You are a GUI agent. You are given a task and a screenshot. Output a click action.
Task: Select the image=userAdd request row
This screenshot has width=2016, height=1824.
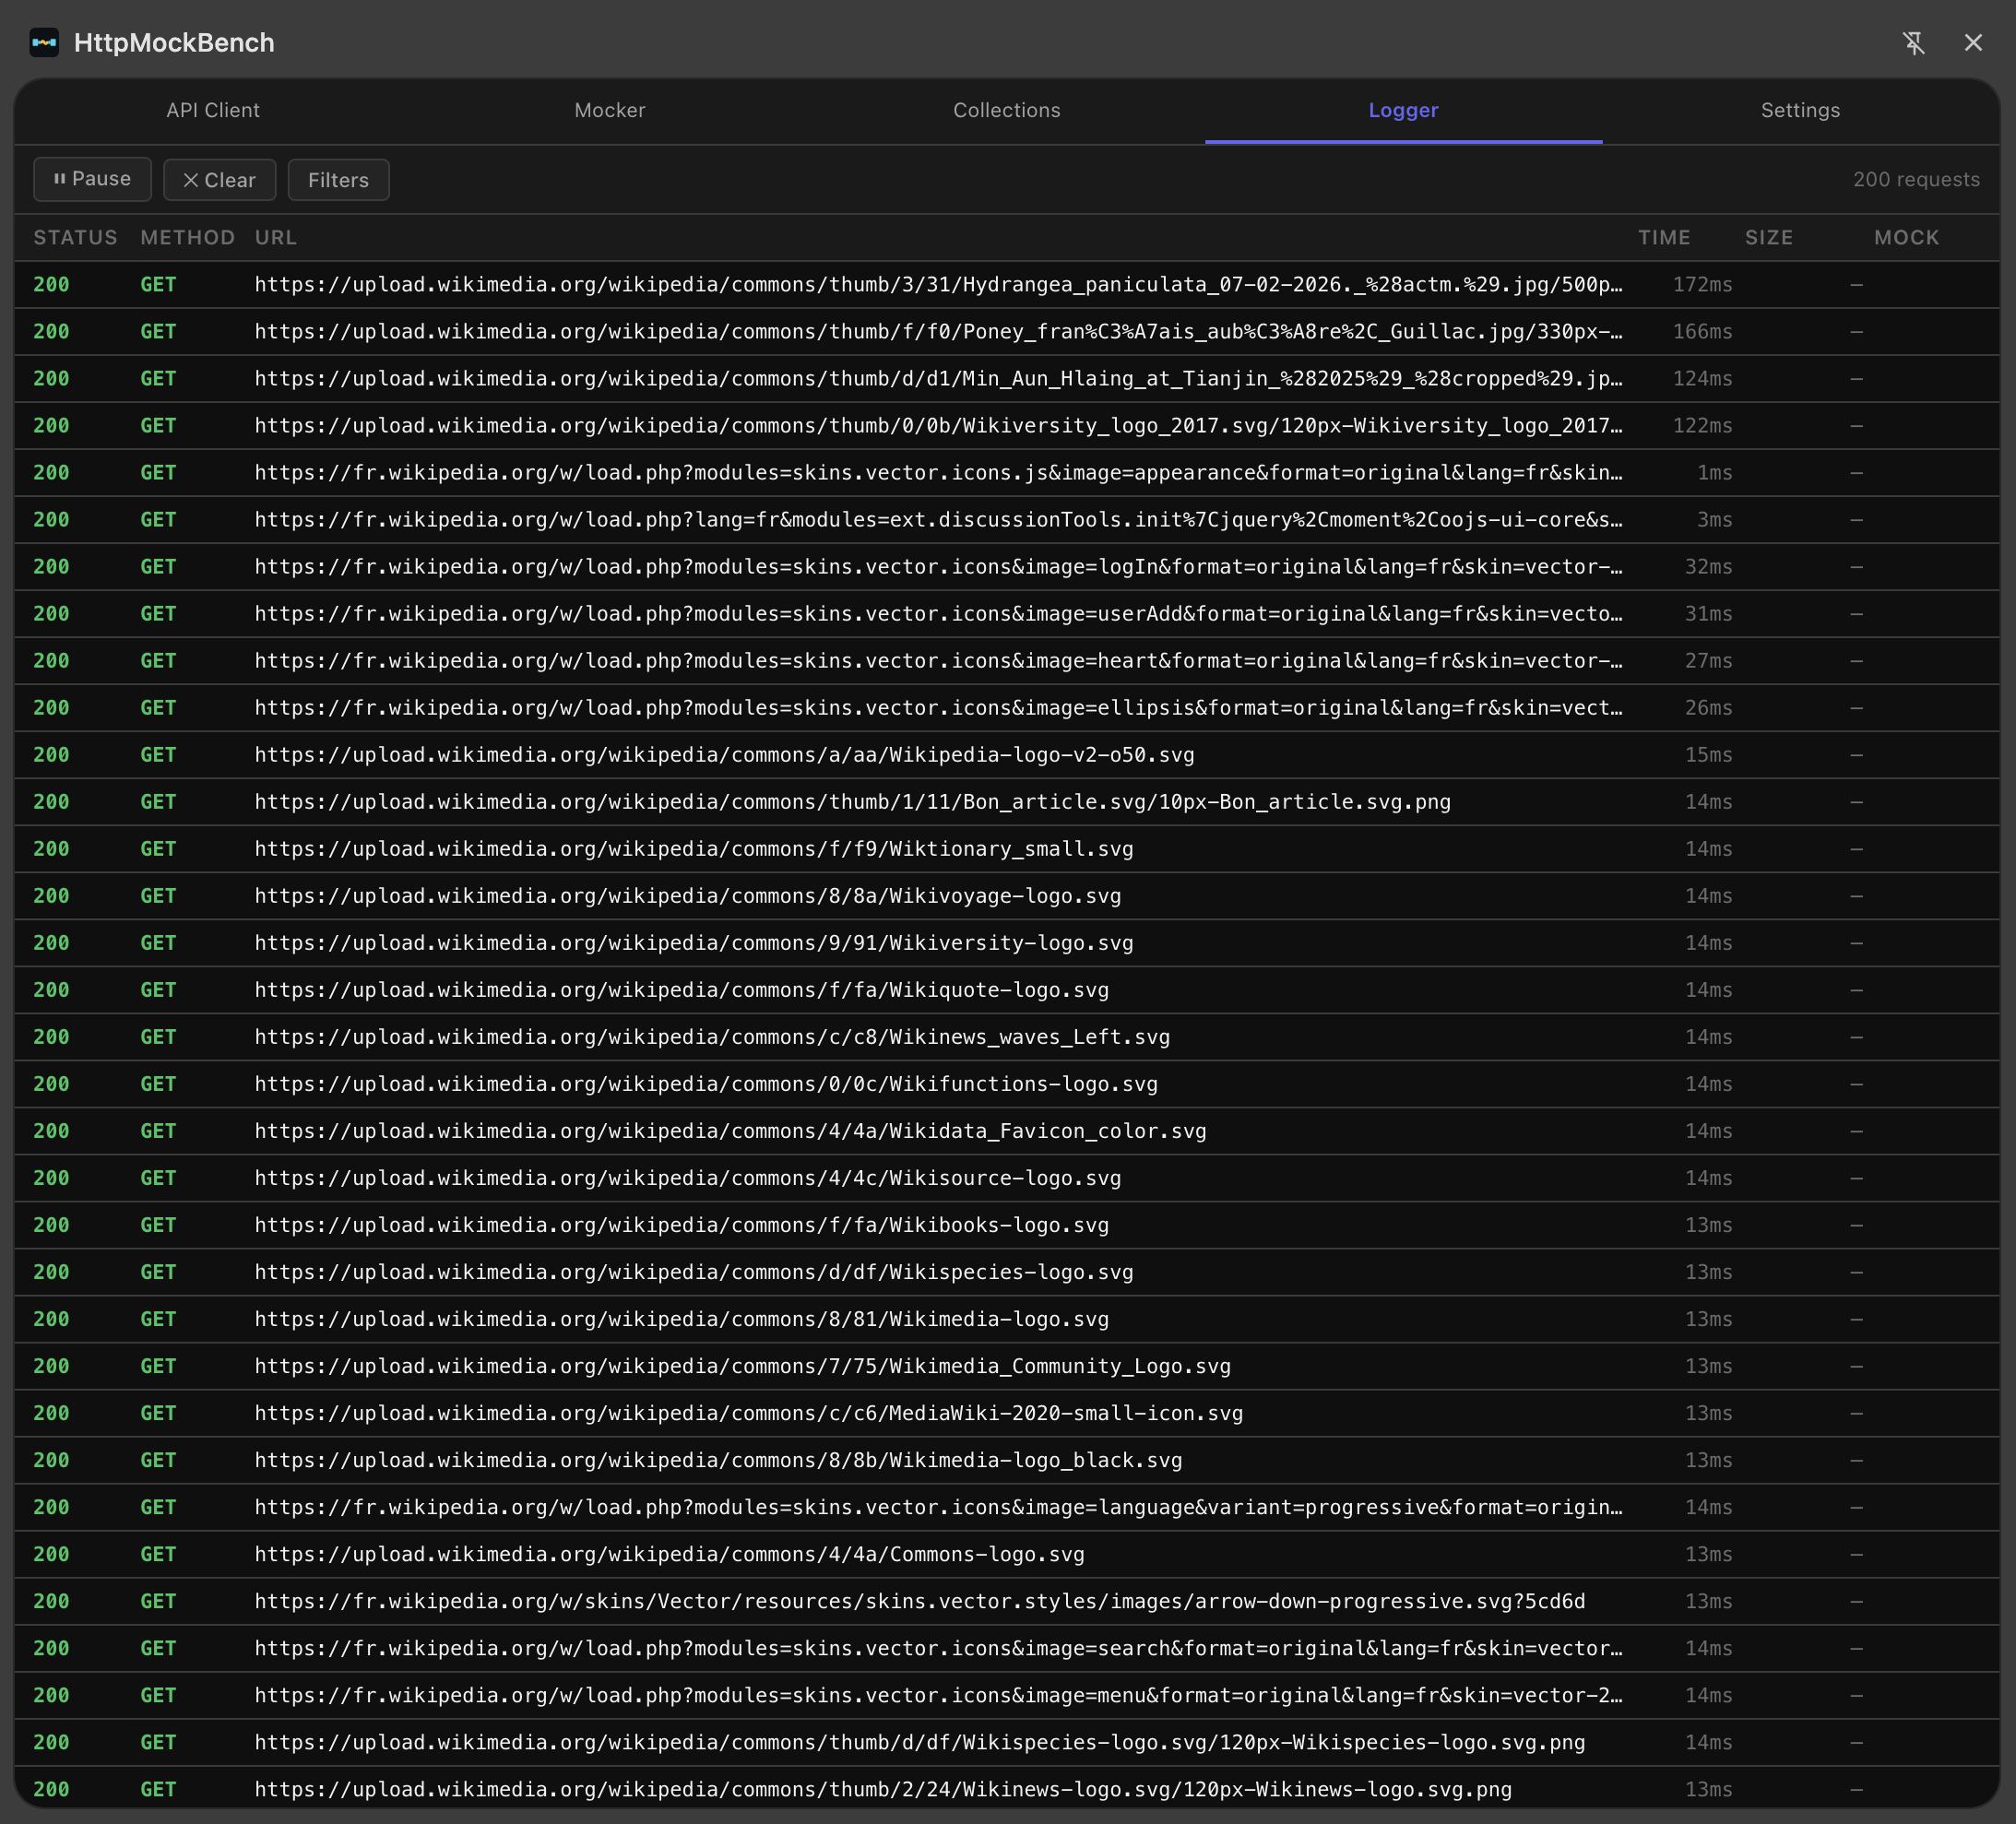click(1006, 614)
